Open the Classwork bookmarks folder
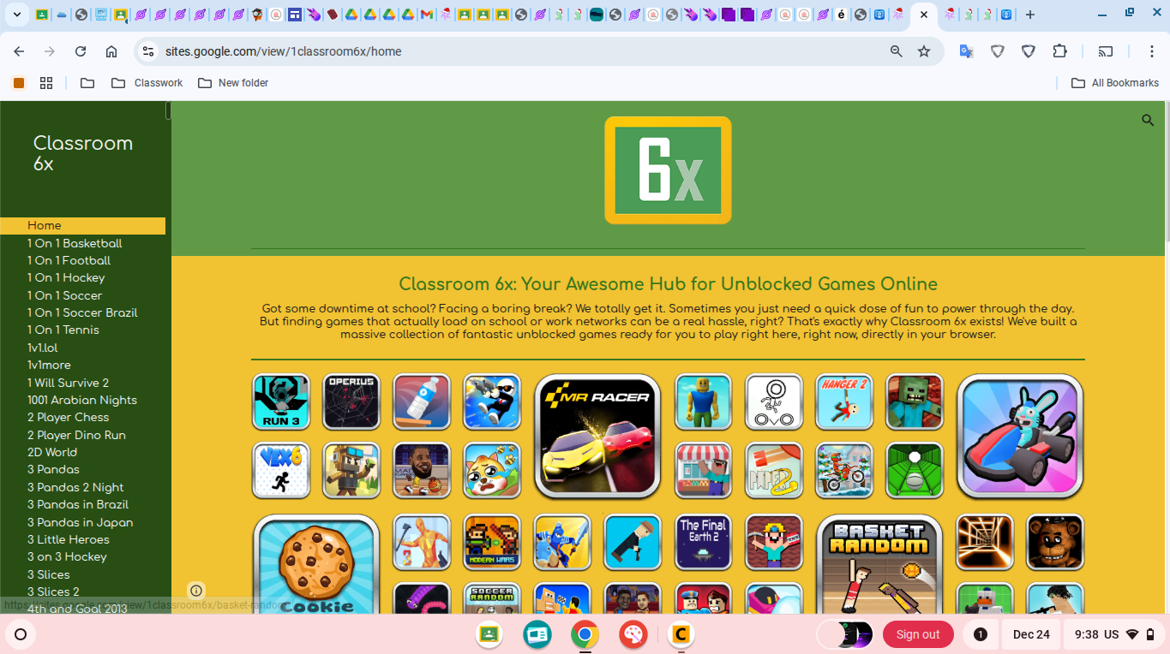The width and height of the screenshot is (1170, 654). pos(147,83)
